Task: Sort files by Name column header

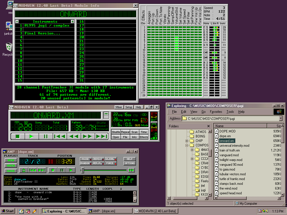Action: pos(240,126)
